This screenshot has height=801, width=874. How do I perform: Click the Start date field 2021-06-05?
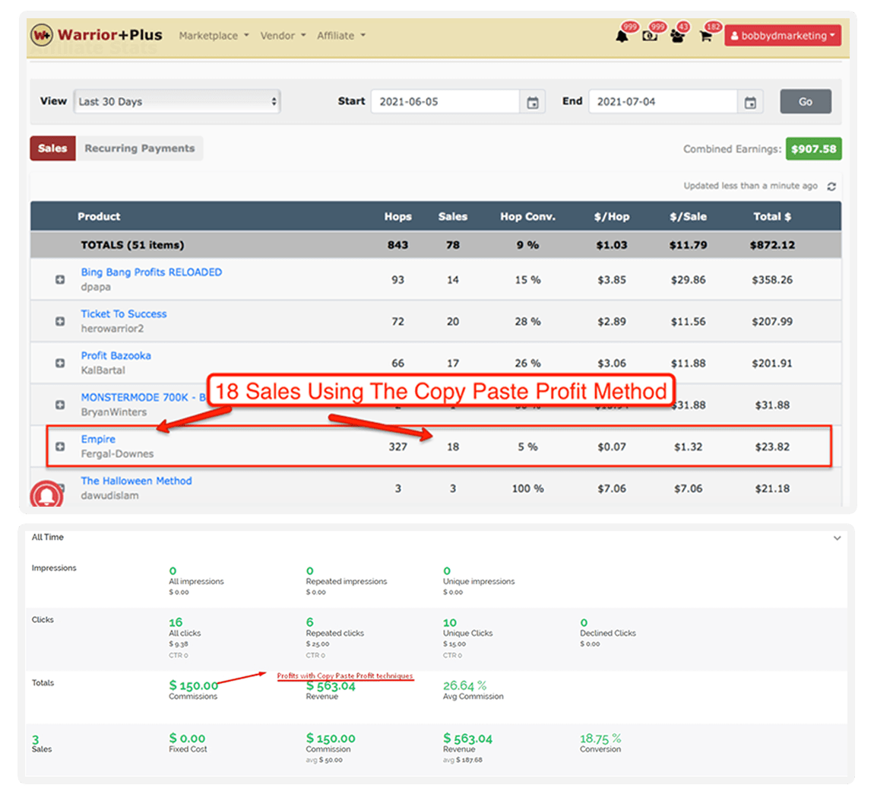(x=446, y=101)
